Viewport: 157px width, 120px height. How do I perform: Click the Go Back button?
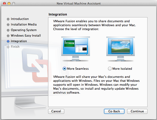[114, 111]
